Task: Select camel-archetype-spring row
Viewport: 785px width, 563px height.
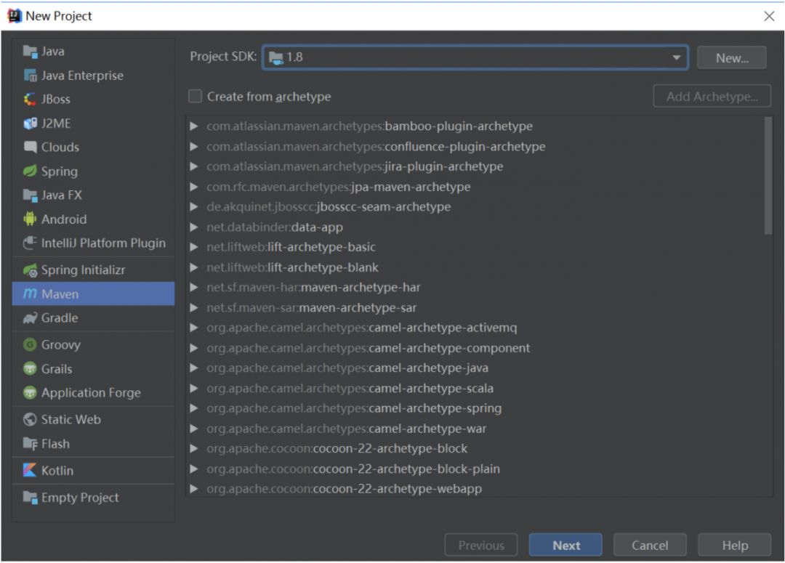Action: coord(480,408)
